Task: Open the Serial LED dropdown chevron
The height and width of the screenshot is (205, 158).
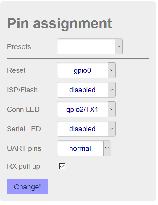Action: (112, 129)
